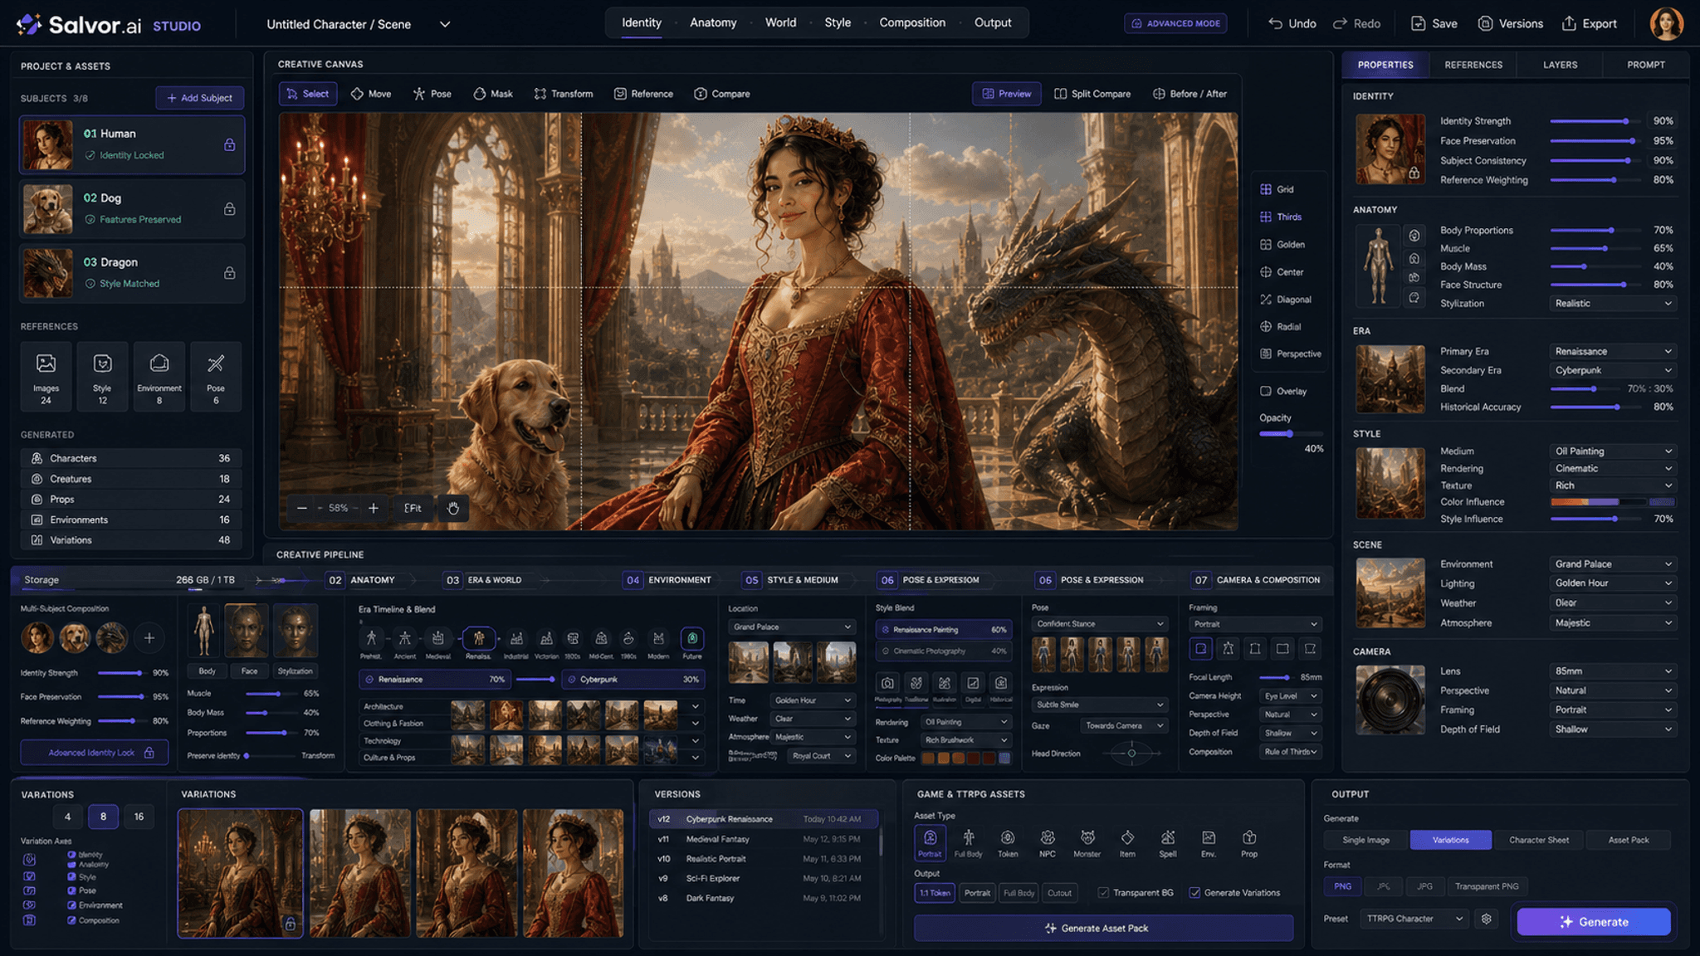The width and height of the screenshot is (1700, 956).
Task: Open the Primary Era dropdown
Action: [x=1613, y=352]
